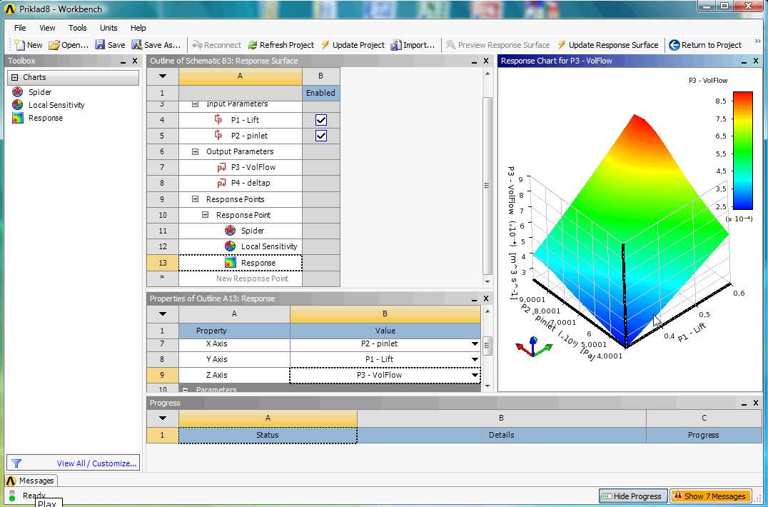The image size is (768, 507).
Task: Click the Refresh Project icon
Action: (252, 45)
